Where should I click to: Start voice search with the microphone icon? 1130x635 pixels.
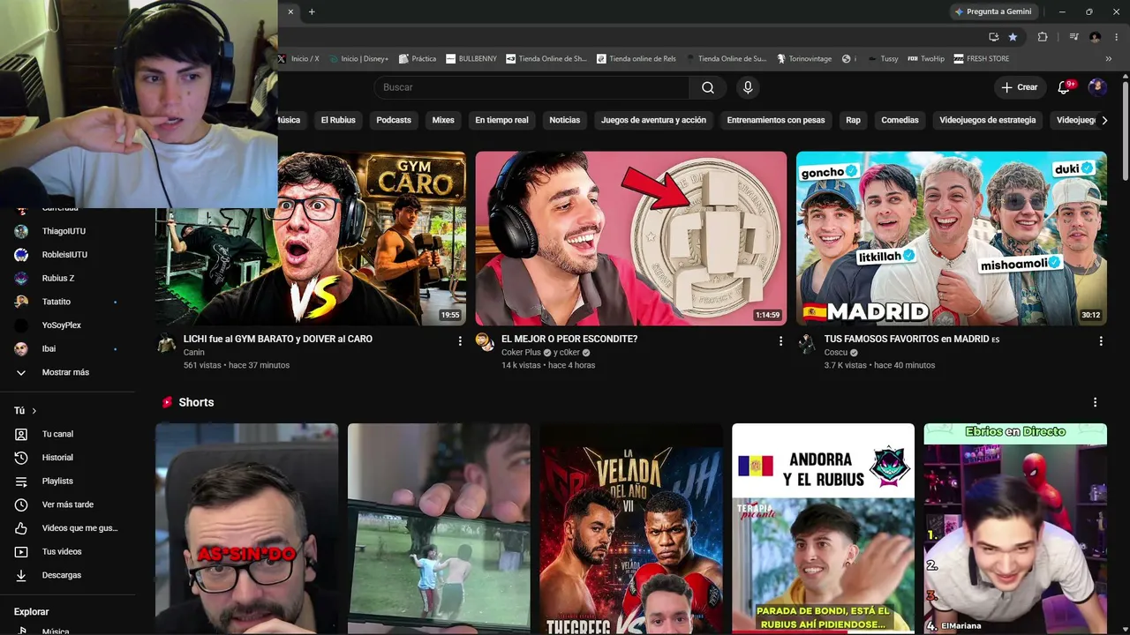pyautogui.click(x=748, y=87)
